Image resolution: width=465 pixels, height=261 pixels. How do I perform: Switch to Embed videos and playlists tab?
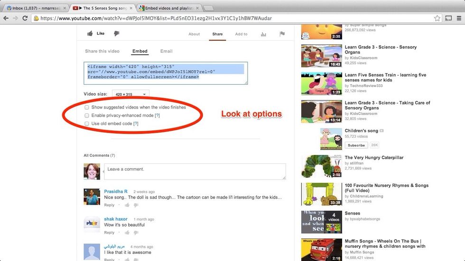click(x=169, y=8)
